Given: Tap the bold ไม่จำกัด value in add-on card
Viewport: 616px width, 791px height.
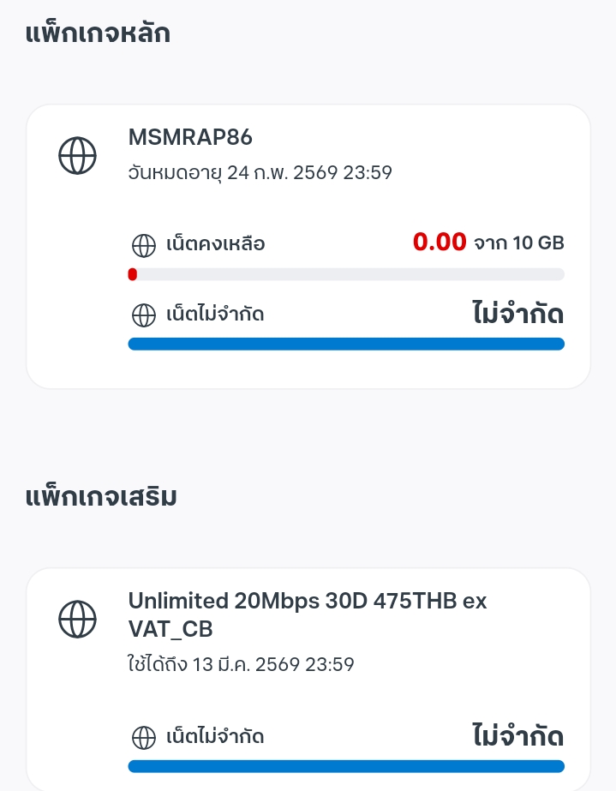Looking at the screenshot, I should 517,736.
